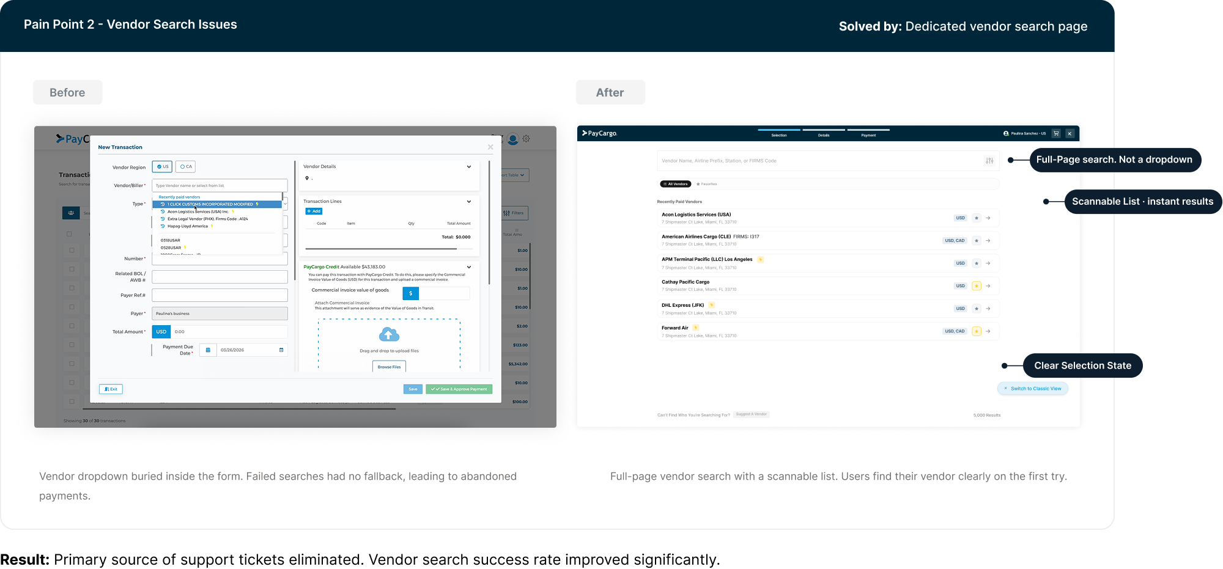Screen dimensions: 1223x569
Task: Go to the Payment step tab
Action: pyautogui.click(x=868, y=133)
